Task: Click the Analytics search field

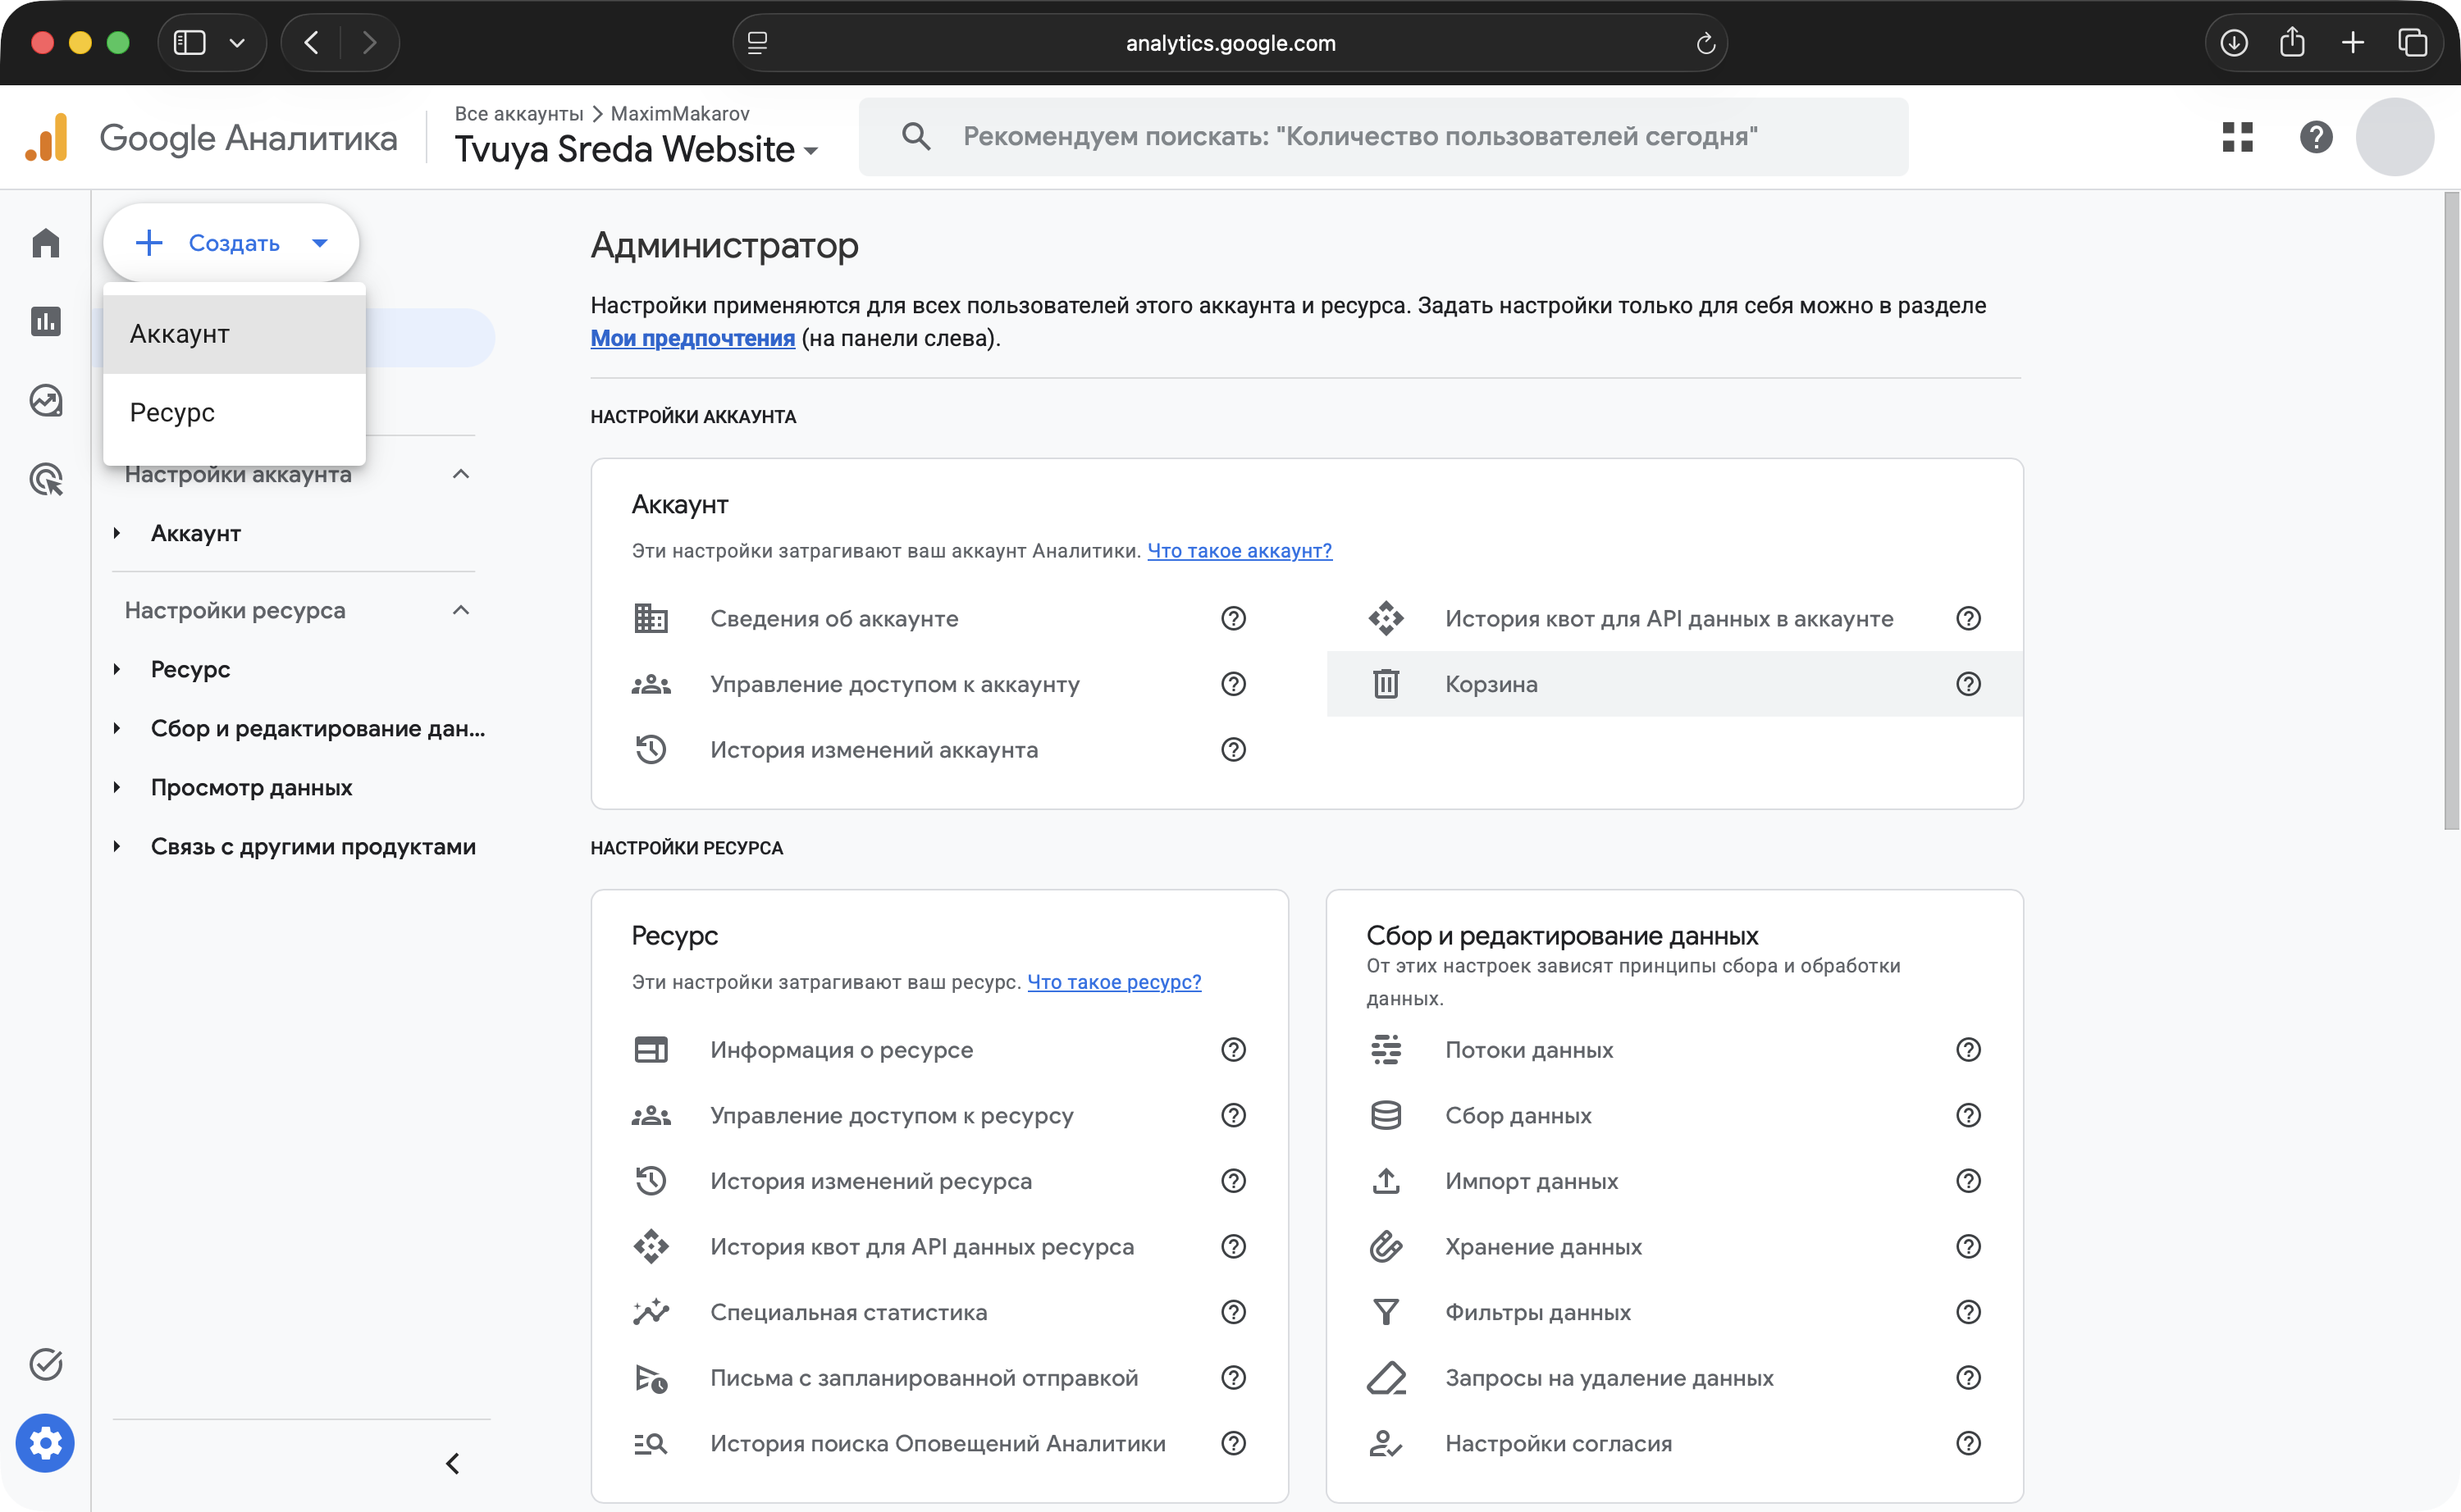Action: coord(1384,137)
